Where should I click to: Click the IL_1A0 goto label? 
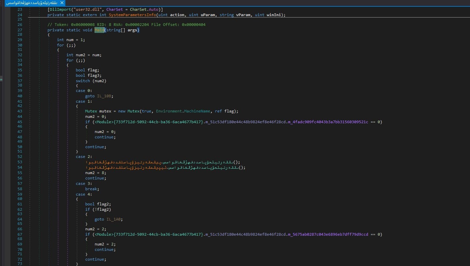coord(114,219)
